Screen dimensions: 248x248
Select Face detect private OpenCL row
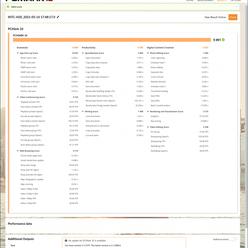coord(49,121)
